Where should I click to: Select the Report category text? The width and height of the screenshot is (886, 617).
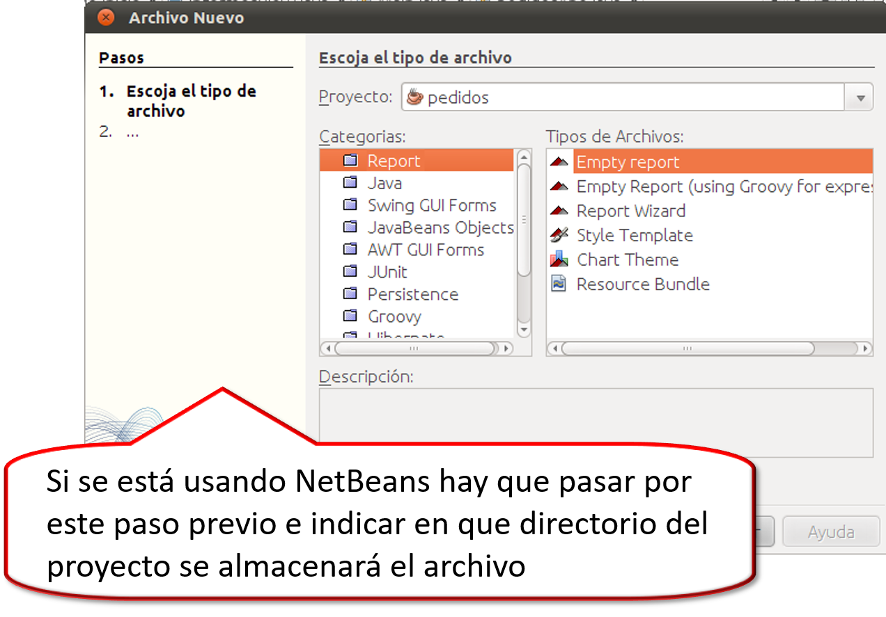pyautogui.click(x=394, y=161)
